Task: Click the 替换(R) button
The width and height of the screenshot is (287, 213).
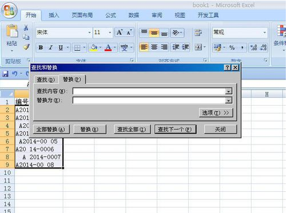Action: [x=90, y=130]
